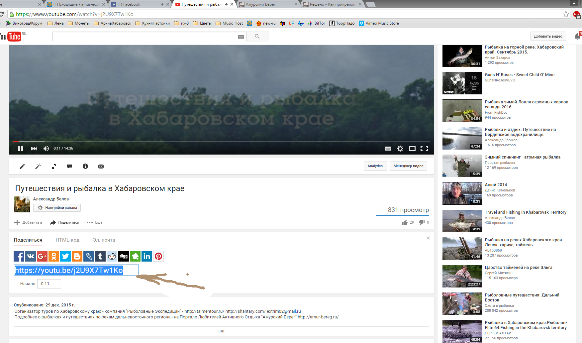Open the annotations speech bubble tool
The height and width of the screenshot is (343, 582).
point(69,166)
